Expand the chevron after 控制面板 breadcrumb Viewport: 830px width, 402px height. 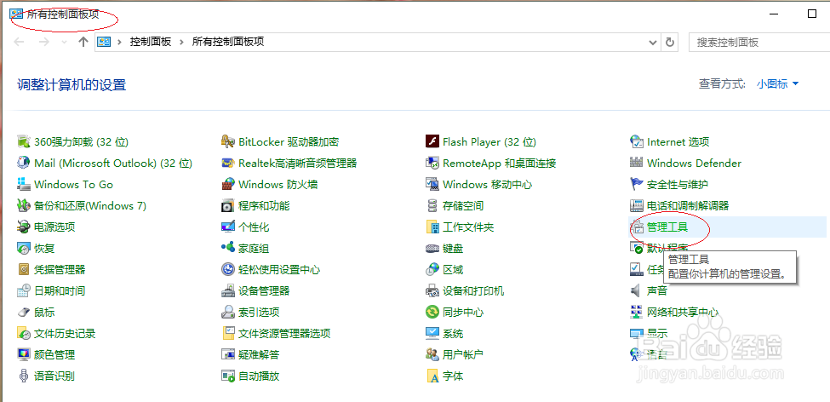[x=181, y=43]
